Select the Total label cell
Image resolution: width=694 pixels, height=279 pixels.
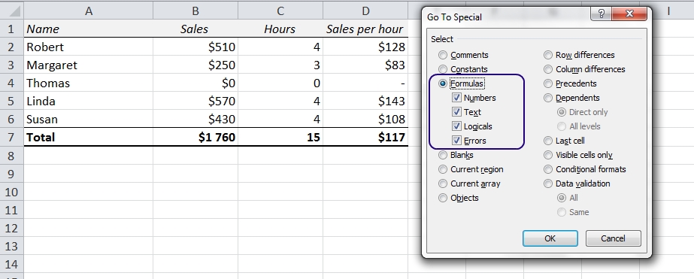point(89,138)
